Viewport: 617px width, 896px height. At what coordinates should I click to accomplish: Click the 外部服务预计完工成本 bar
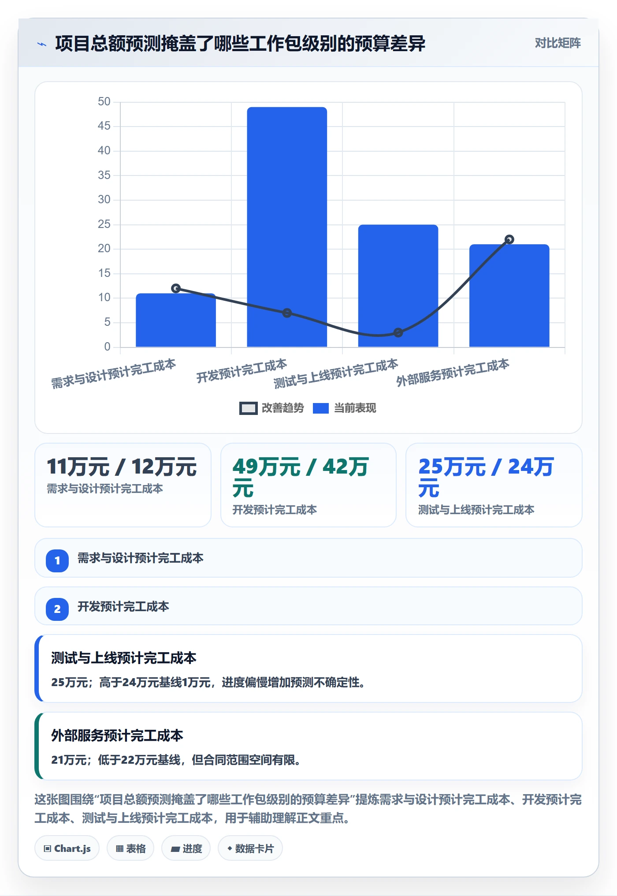[509, 295]
